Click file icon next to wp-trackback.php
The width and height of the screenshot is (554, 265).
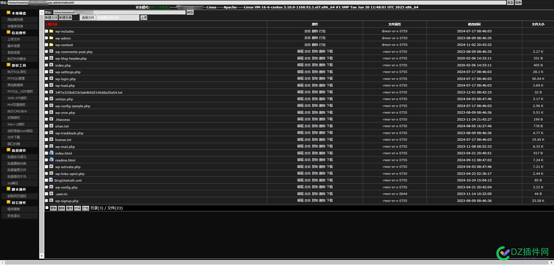coord(51,133)
